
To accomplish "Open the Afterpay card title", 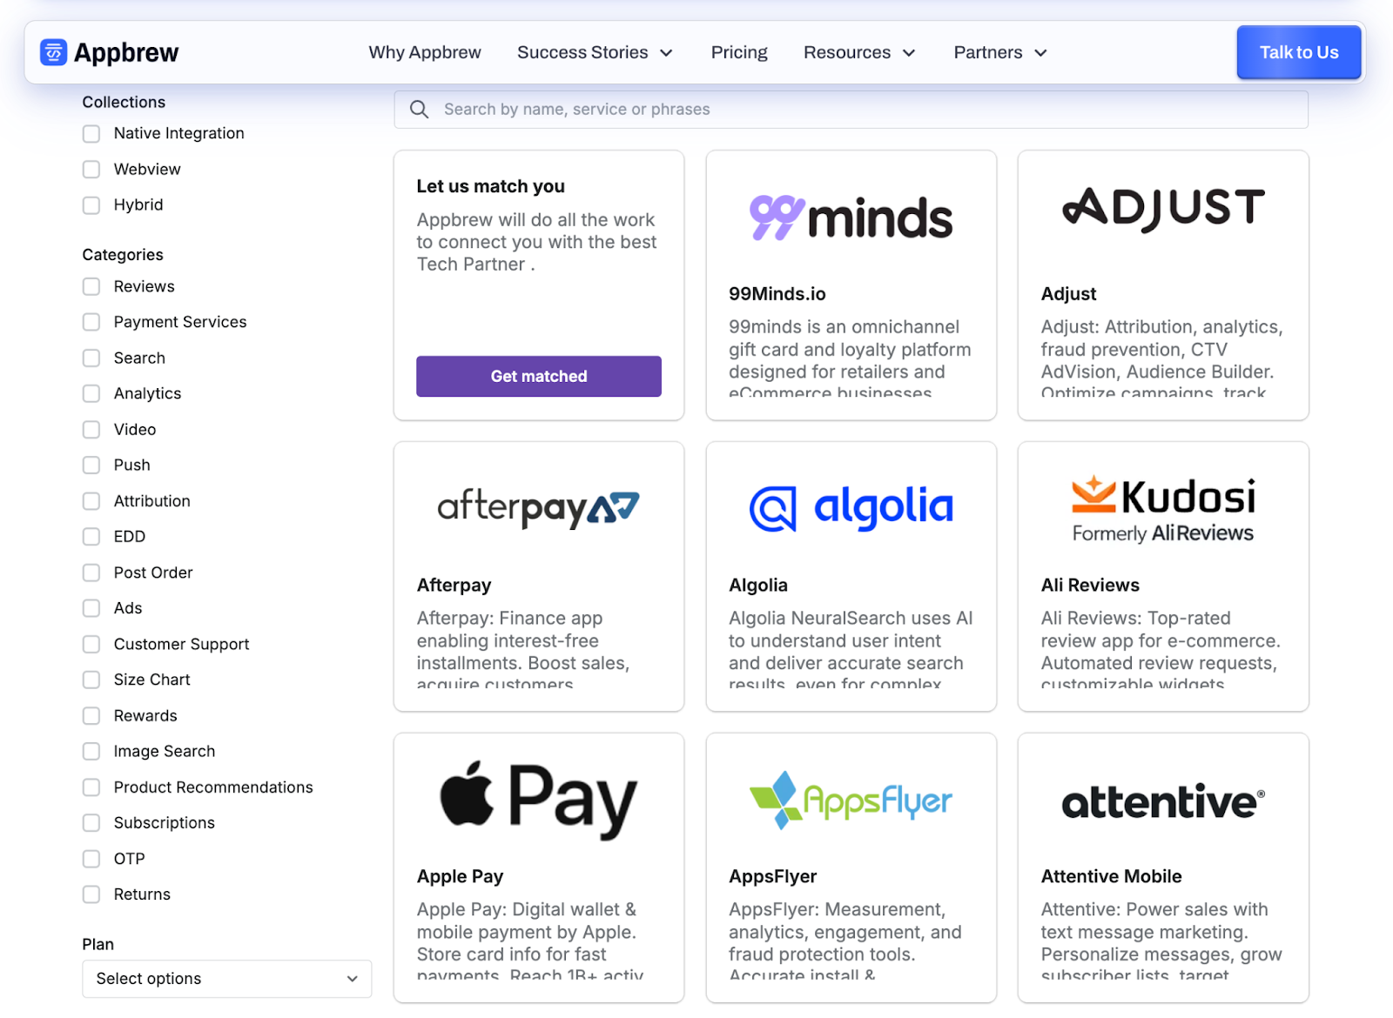I will pyautogui.click(x=454, y=586).
